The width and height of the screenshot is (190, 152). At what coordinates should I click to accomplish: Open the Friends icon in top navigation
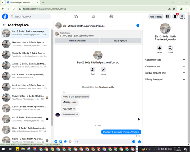tap(93, 16)
